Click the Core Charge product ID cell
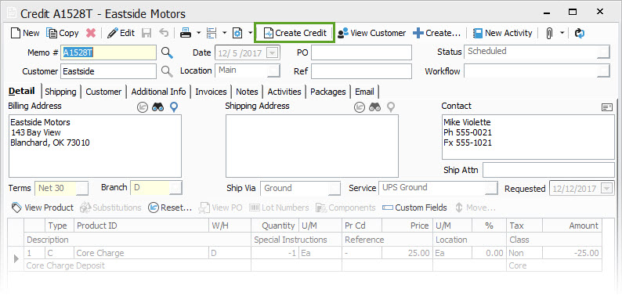 [142, 253]
